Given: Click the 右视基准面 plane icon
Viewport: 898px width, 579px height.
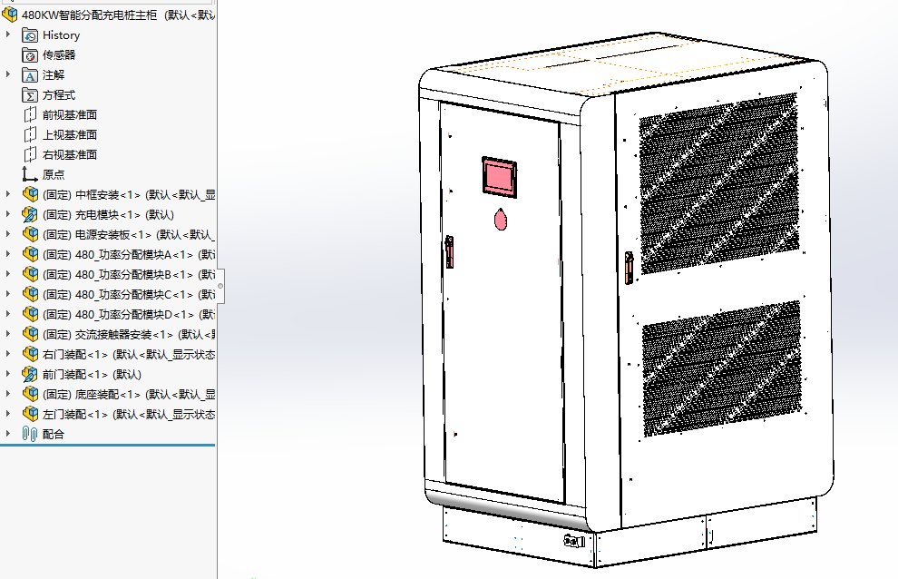Looking at the screenshot, I should click(x=30, y=155).
